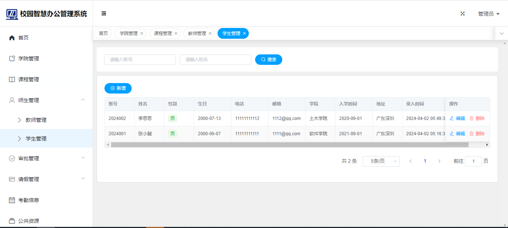The width and height of the screenshot is (508, 228).
Task: Switch to the 课程管理 tab
Action: click(163, 34)
